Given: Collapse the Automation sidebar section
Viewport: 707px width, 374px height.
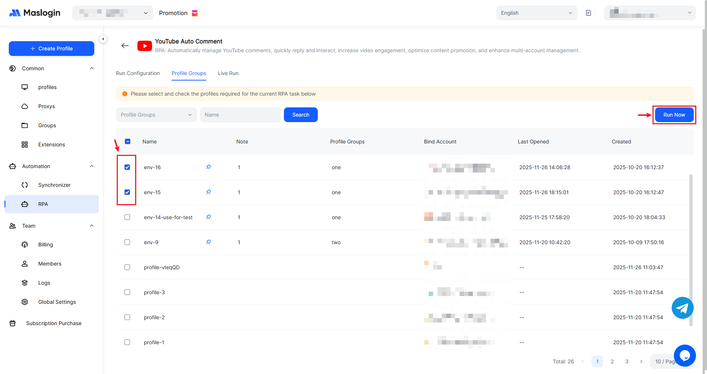Looking at the screenshot, I should pos(92,166).
